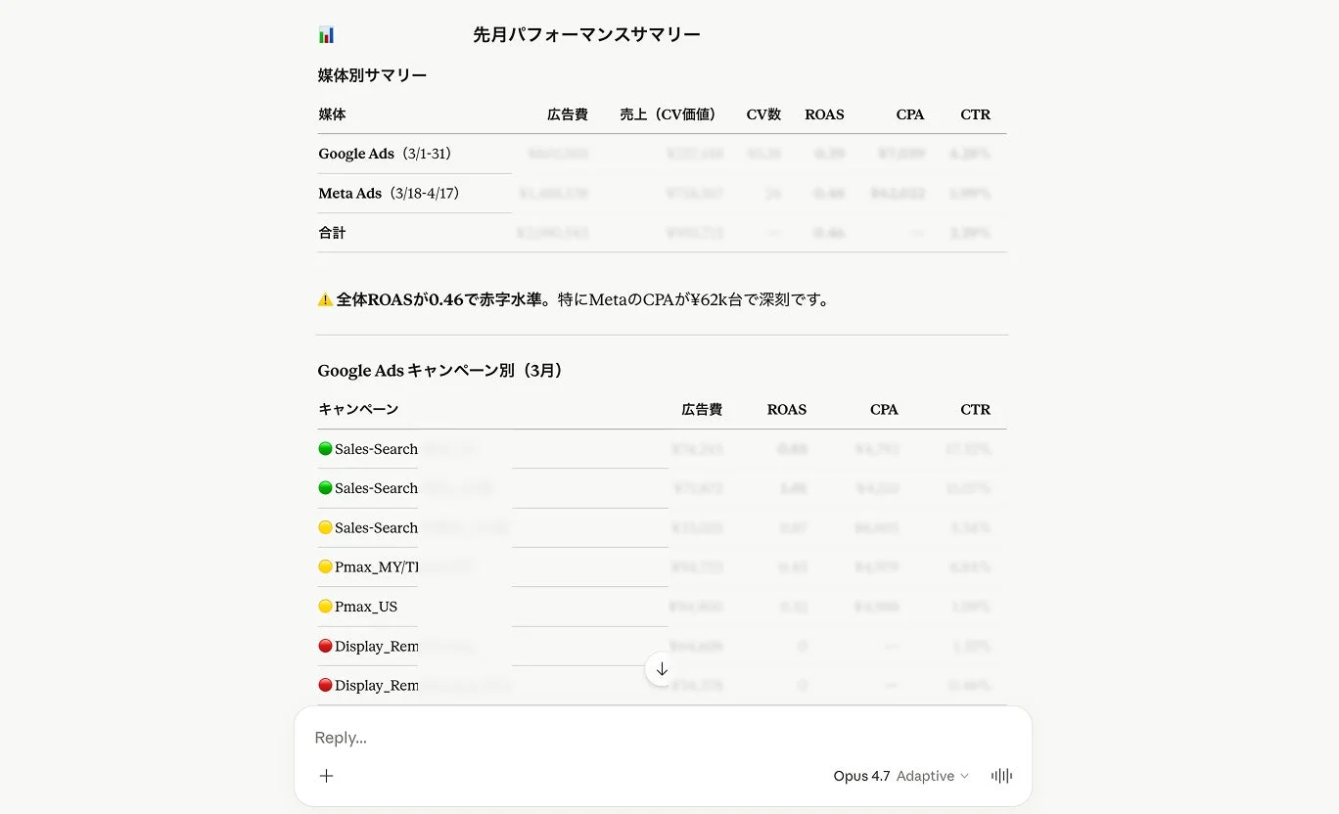
Task: Click the bar chart icon beside the summary title
Action: (326, 33)
